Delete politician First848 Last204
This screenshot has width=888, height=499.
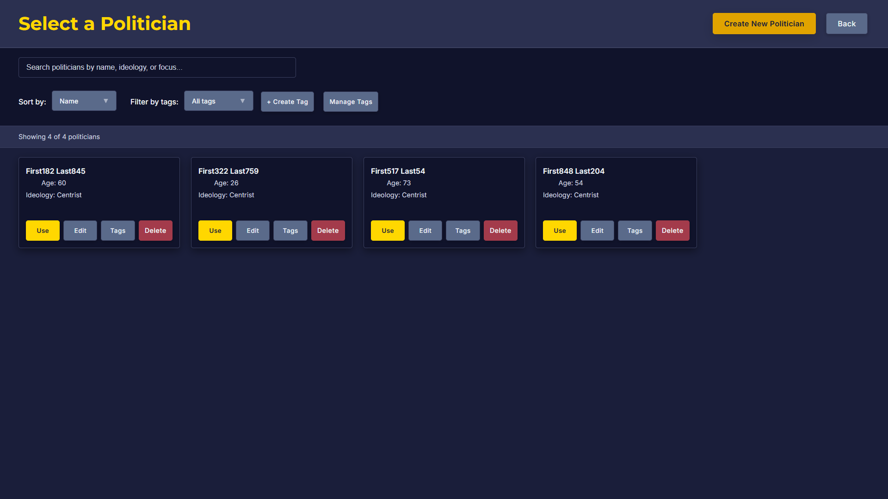pyautogui.click(x=672, y=231)
